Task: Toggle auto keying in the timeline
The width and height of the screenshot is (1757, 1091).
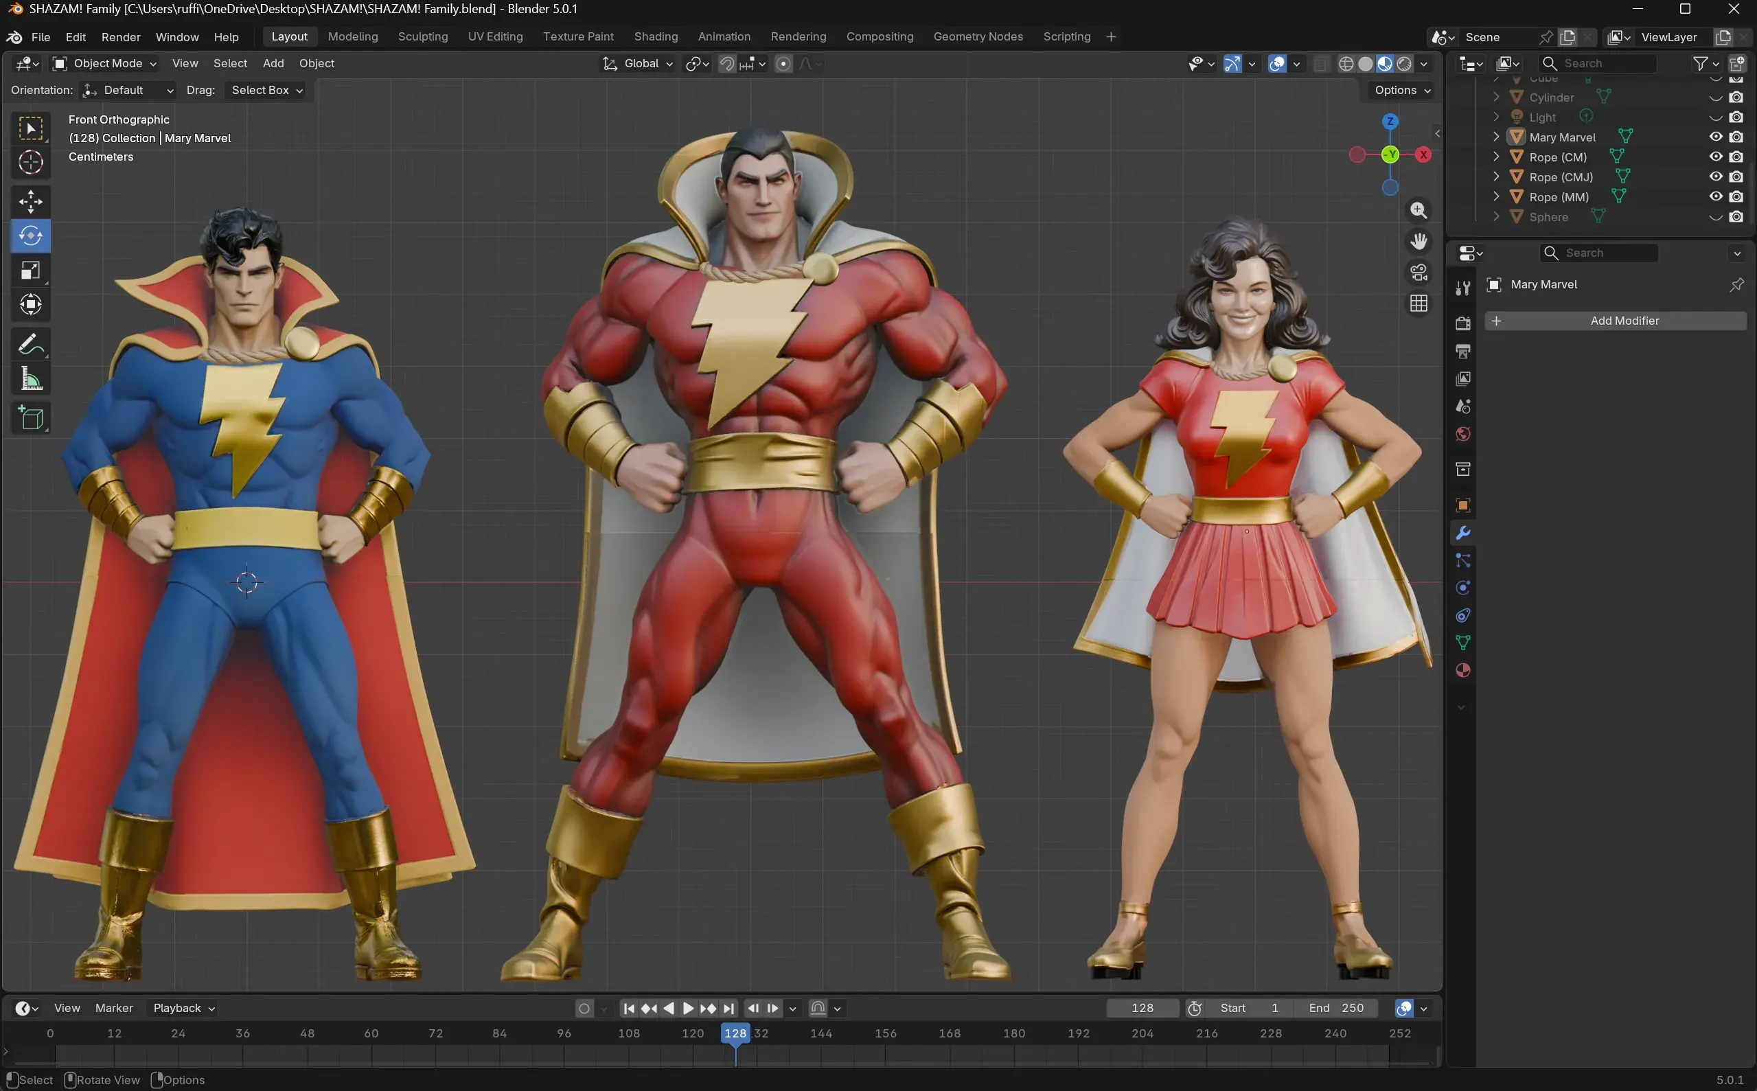Action: pyautogui.click(x=584, y=1008)
